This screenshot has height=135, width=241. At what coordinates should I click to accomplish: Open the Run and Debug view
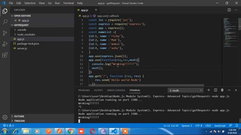5,44
